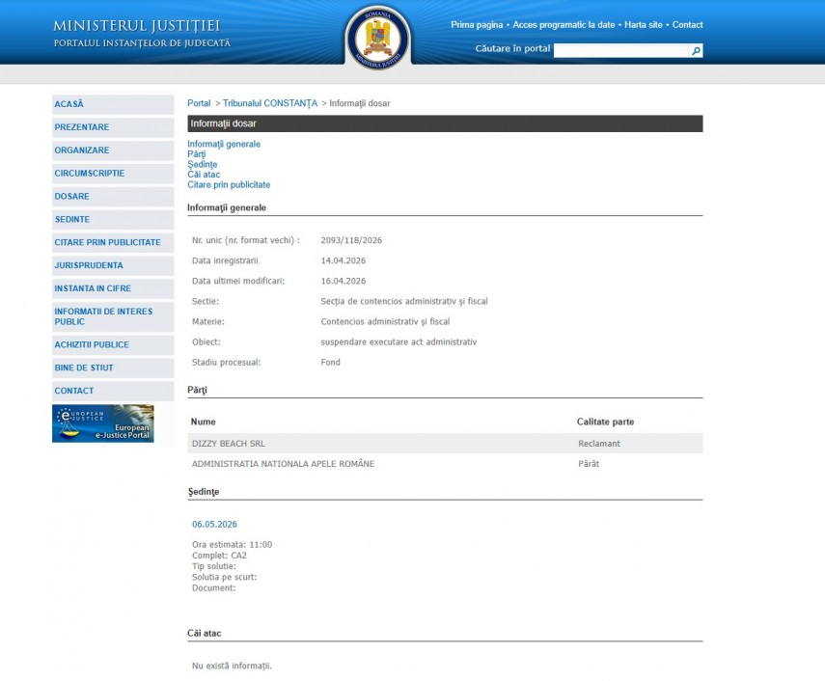Jump to the Părți anchor link

[x=197, y=154]
